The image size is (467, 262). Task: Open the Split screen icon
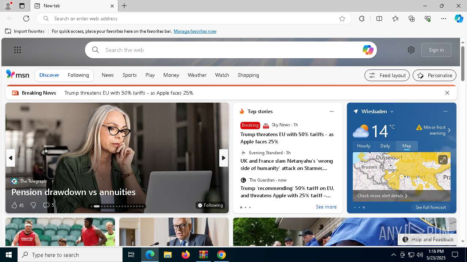point(379,19)
